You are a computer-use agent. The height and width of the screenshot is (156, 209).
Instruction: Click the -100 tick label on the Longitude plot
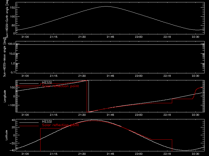pos(11,105)
